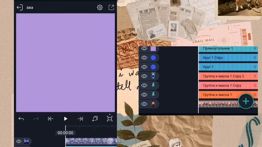Jump to the end of the timeline
The width and height of the screenshot is (262, 147).
80,119
